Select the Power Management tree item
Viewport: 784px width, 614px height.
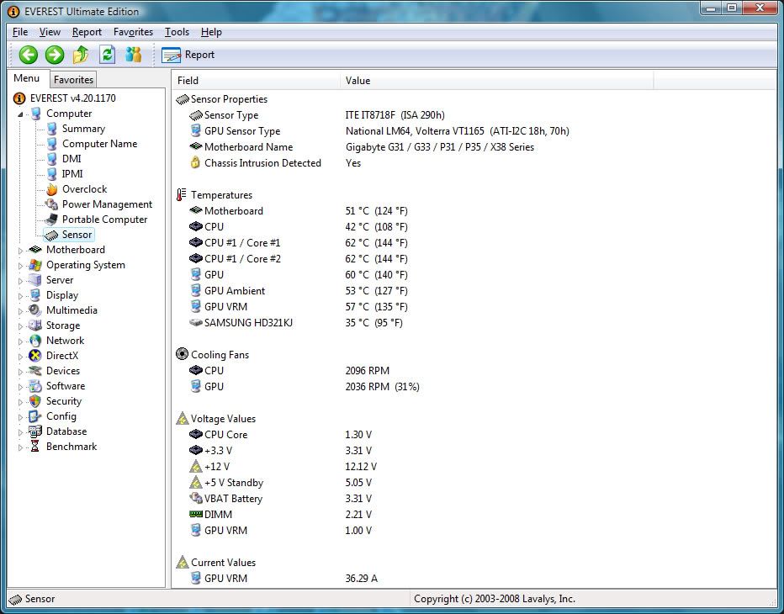pos(107,204)
